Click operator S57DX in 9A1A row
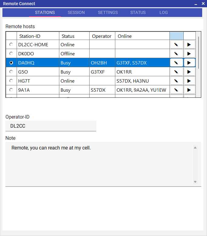The width and height of the screenshot is (207, 236). 102,90
